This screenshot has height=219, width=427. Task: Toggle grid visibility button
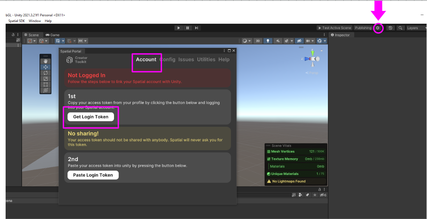pos(57,41)
